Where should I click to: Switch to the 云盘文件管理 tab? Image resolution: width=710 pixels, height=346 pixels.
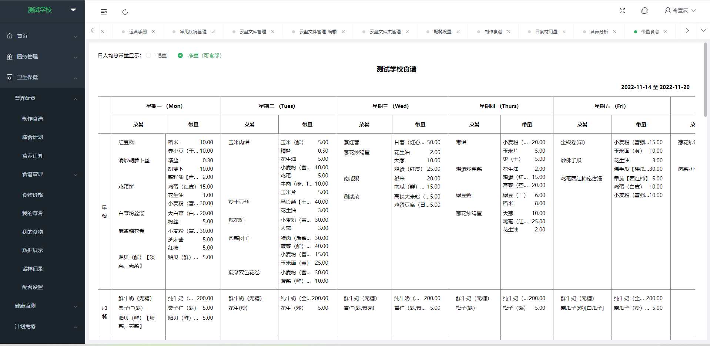coord(252,32)
